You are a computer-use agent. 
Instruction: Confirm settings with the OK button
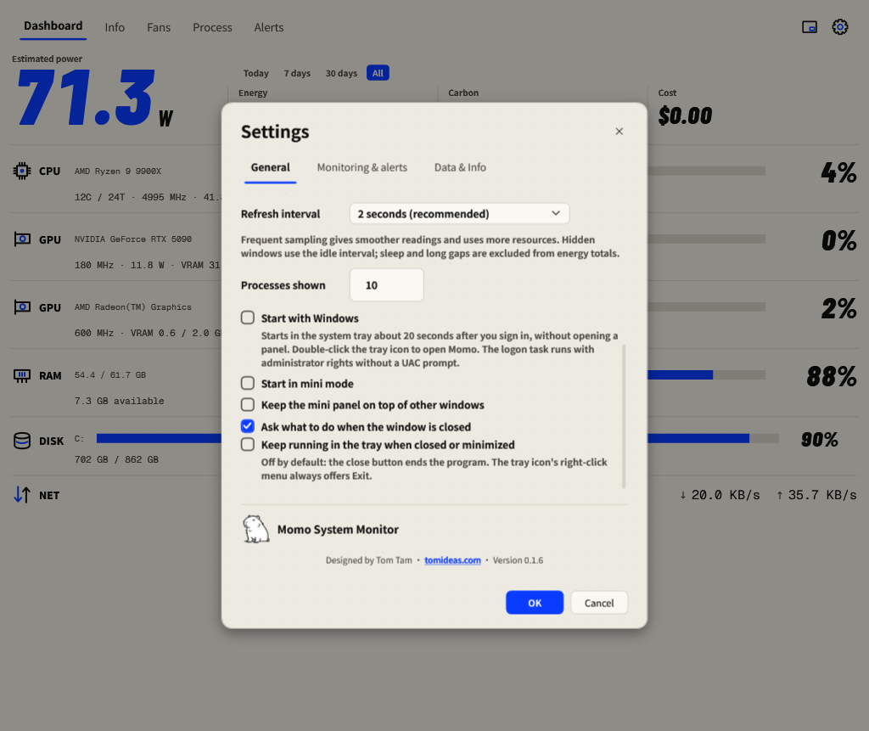coord(535,603)
